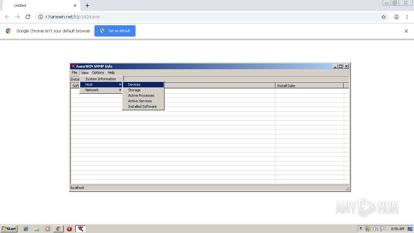The width and height of the screenshot is (414, 233).
Task: Click Chrome's back navigation arrow
Action: 7,17
